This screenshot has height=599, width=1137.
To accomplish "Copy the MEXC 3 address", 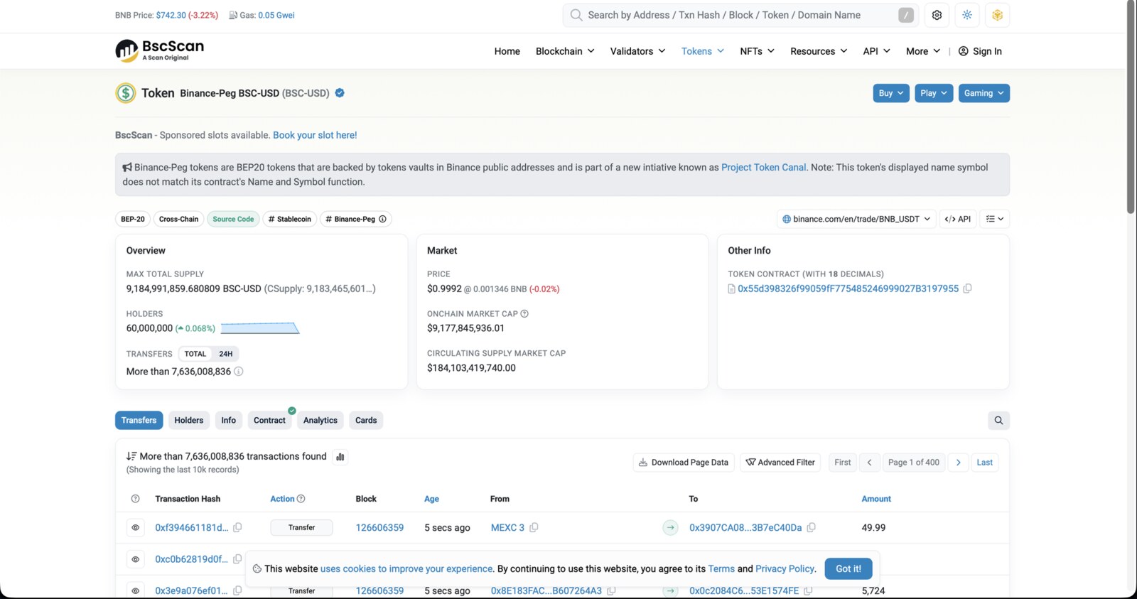I will (x=534, y=527).
